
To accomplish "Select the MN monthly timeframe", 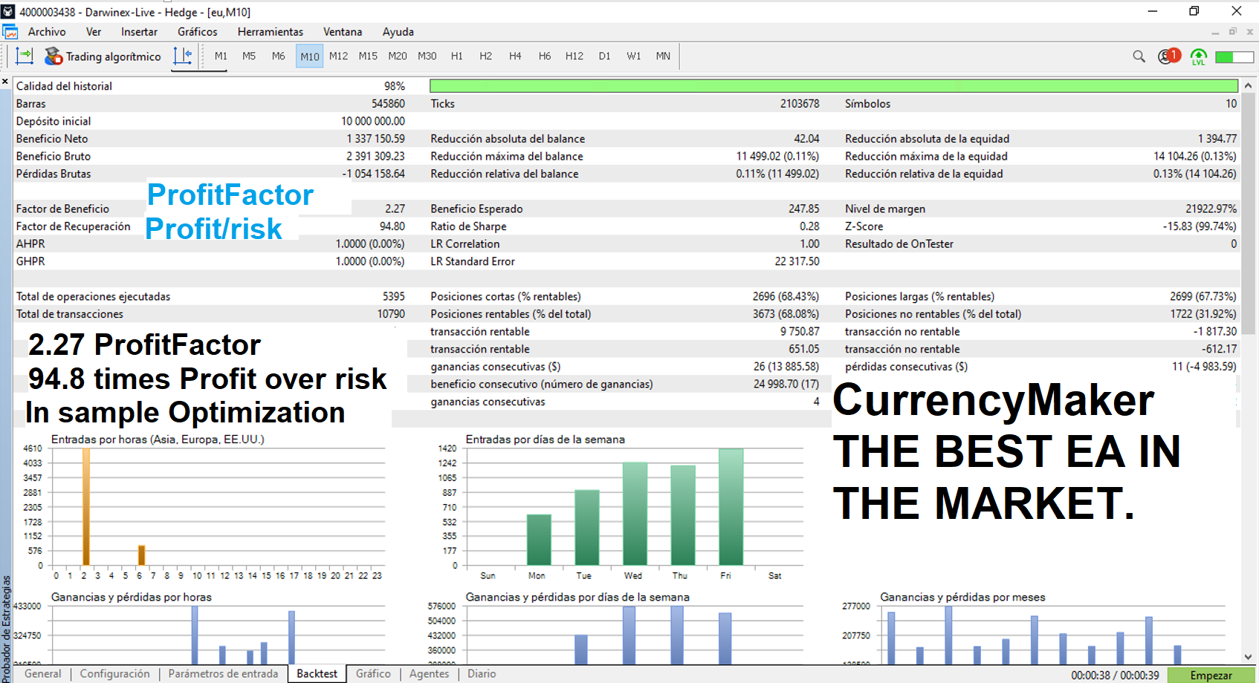I will click(662, 56).
